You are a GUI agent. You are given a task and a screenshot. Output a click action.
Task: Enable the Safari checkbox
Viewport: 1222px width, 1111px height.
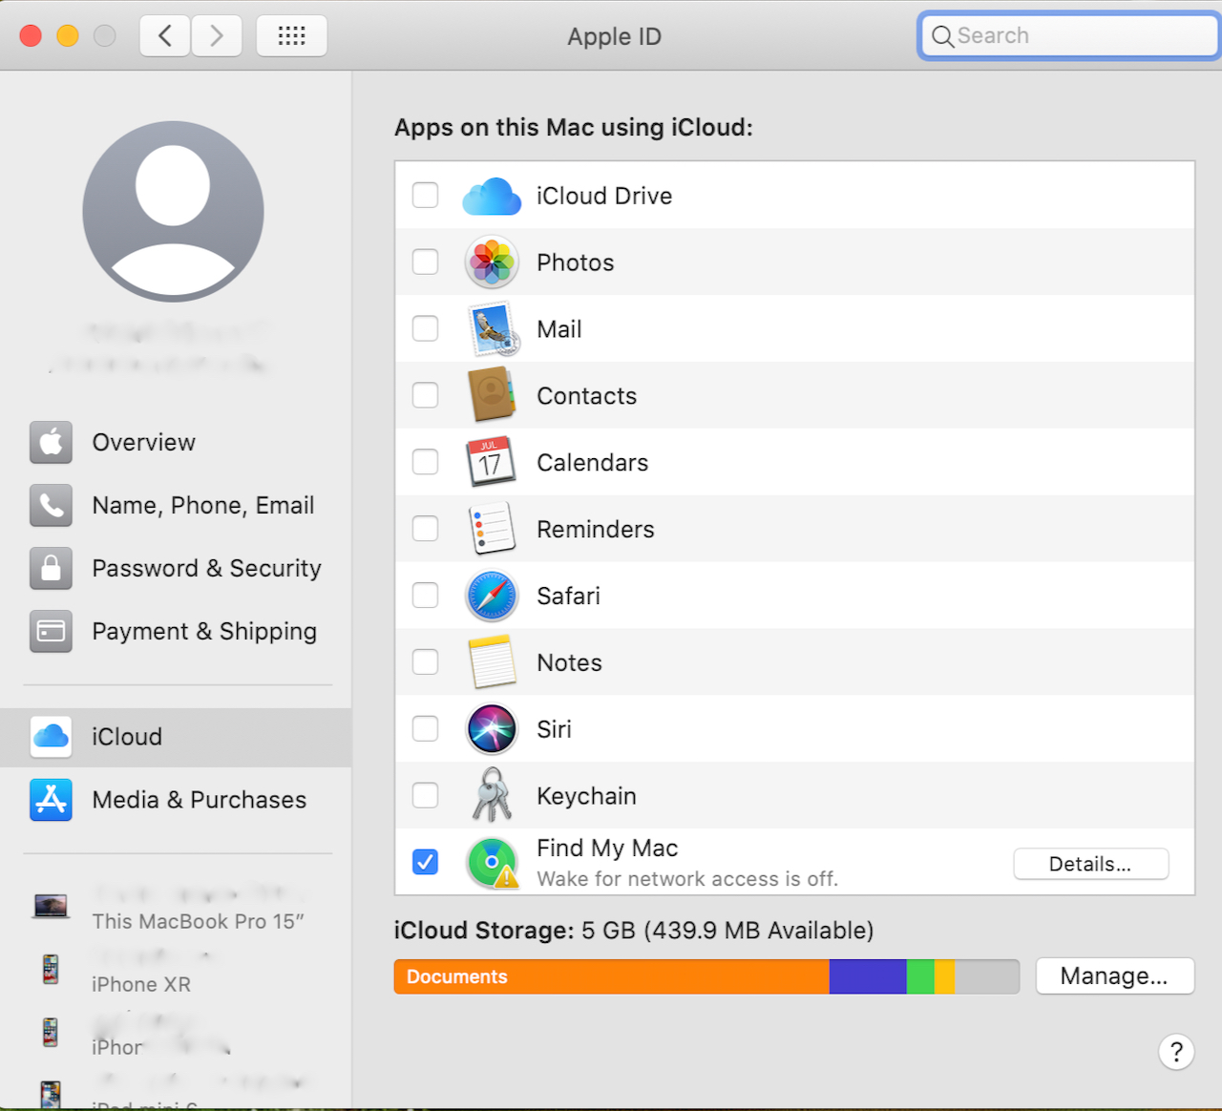(x=425, y=596)
